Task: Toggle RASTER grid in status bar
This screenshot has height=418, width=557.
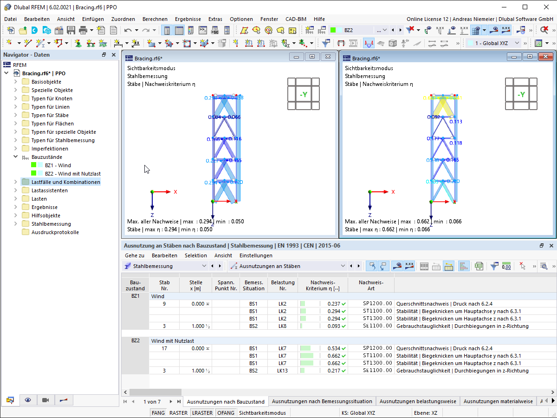Action: [178, 412]
